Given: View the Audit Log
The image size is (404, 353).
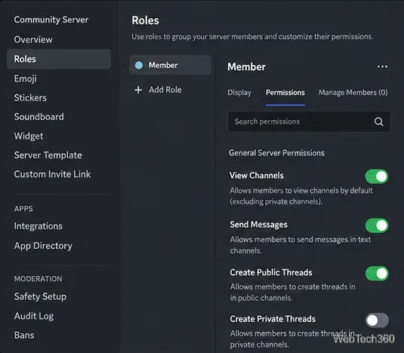Looking at the screenshot, I should [x=34, y=316].
